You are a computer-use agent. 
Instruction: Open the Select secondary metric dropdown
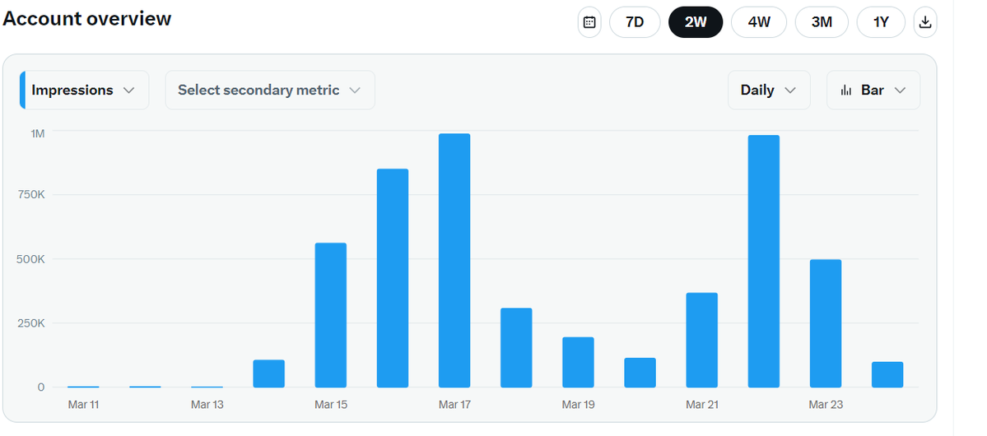pyautogui.click(x=270, y=90)
